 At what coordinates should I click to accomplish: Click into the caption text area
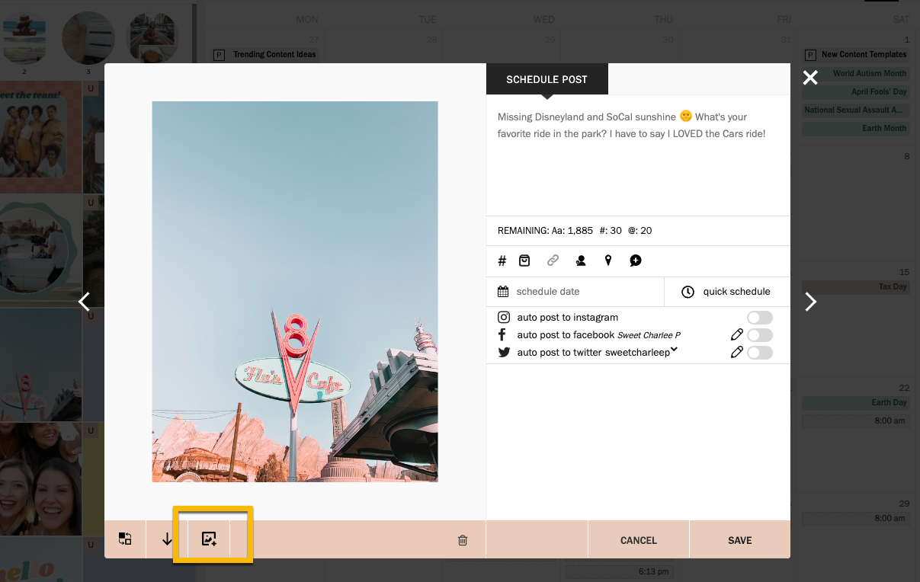[638, 155]
